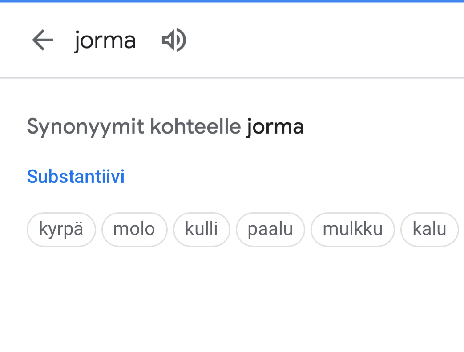Click the 'Synonyymit kohteelle' heading text
The image size is (464, 352).
pyautogui.click(x=134, y=127)
